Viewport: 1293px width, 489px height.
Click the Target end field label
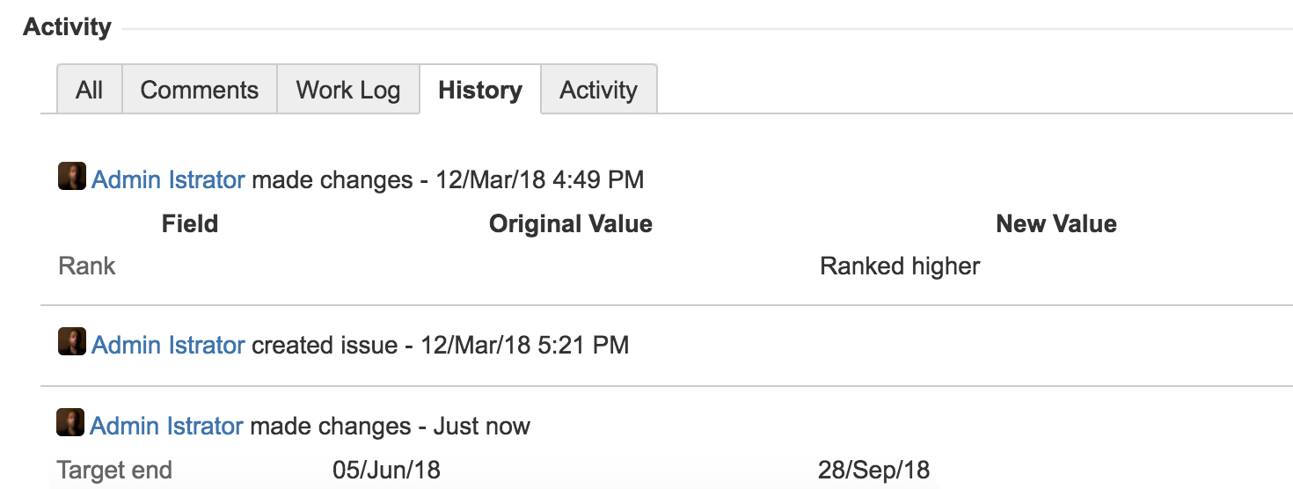point(114,471)
